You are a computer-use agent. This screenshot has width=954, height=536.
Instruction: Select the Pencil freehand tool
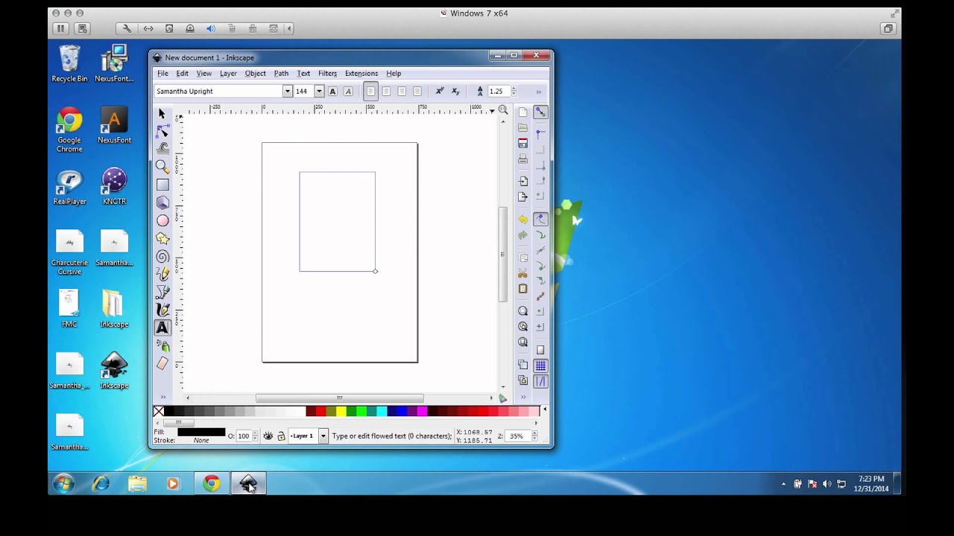[162, 274]
